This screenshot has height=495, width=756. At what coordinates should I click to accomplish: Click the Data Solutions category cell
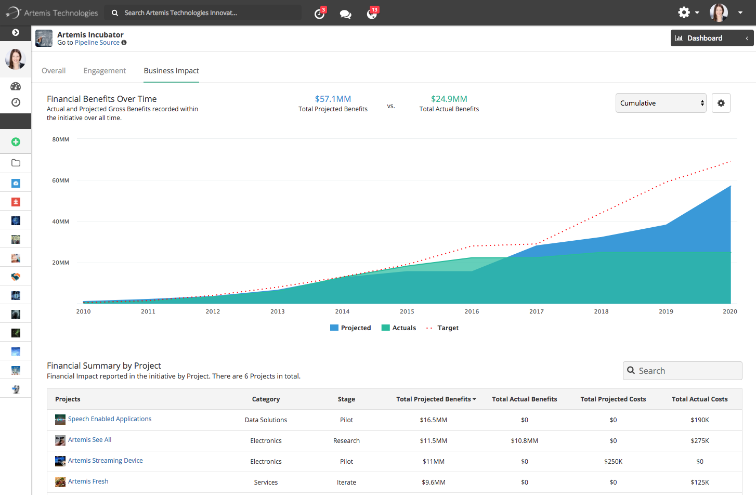pyautogui.click(x=266, y=420)
